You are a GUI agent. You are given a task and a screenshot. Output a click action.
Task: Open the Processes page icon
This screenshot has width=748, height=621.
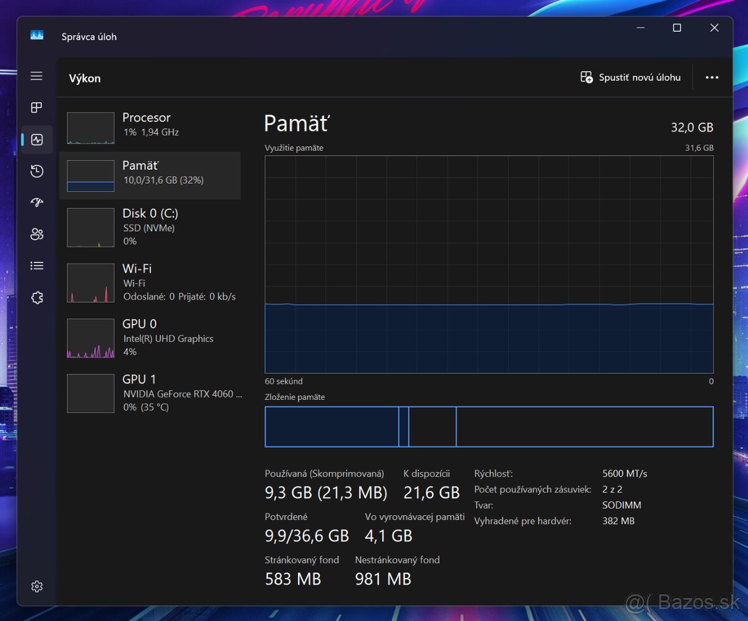[x=37, y=108]
